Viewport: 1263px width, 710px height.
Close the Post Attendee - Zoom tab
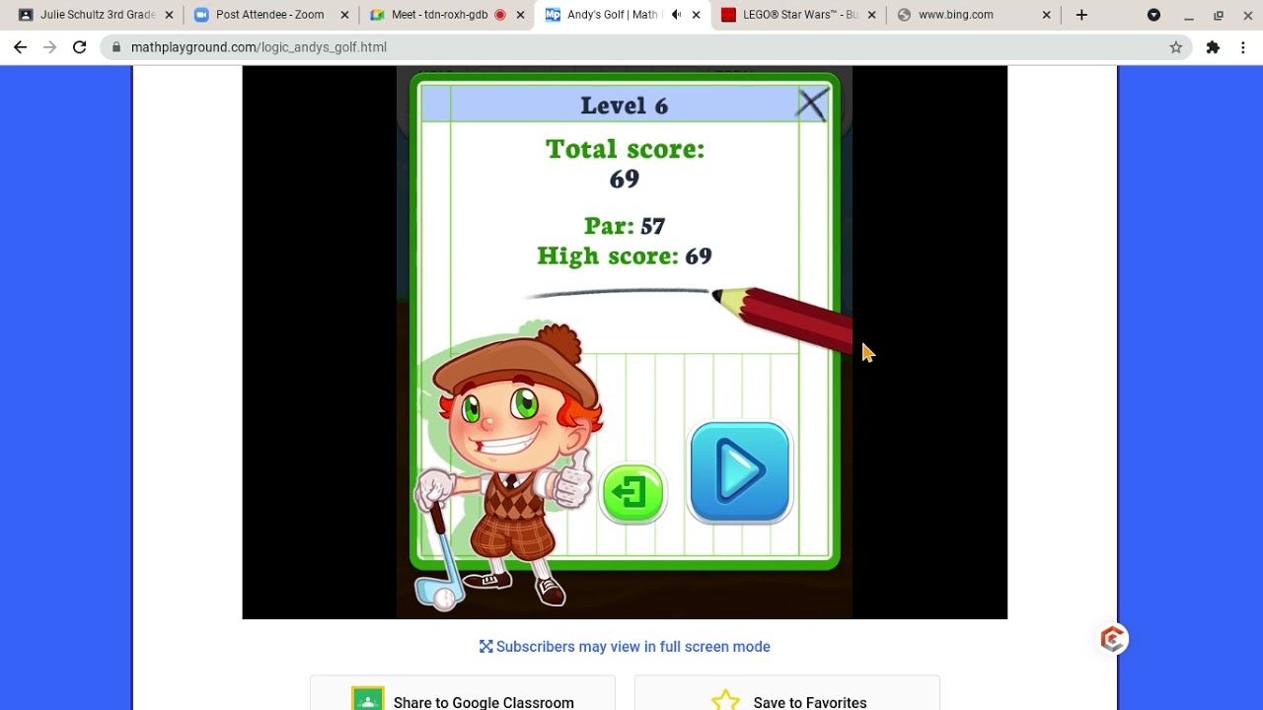pyautogui.click(x=344, y=15)
